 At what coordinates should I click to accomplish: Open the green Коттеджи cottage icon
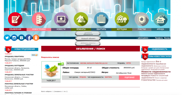(122, 19)
